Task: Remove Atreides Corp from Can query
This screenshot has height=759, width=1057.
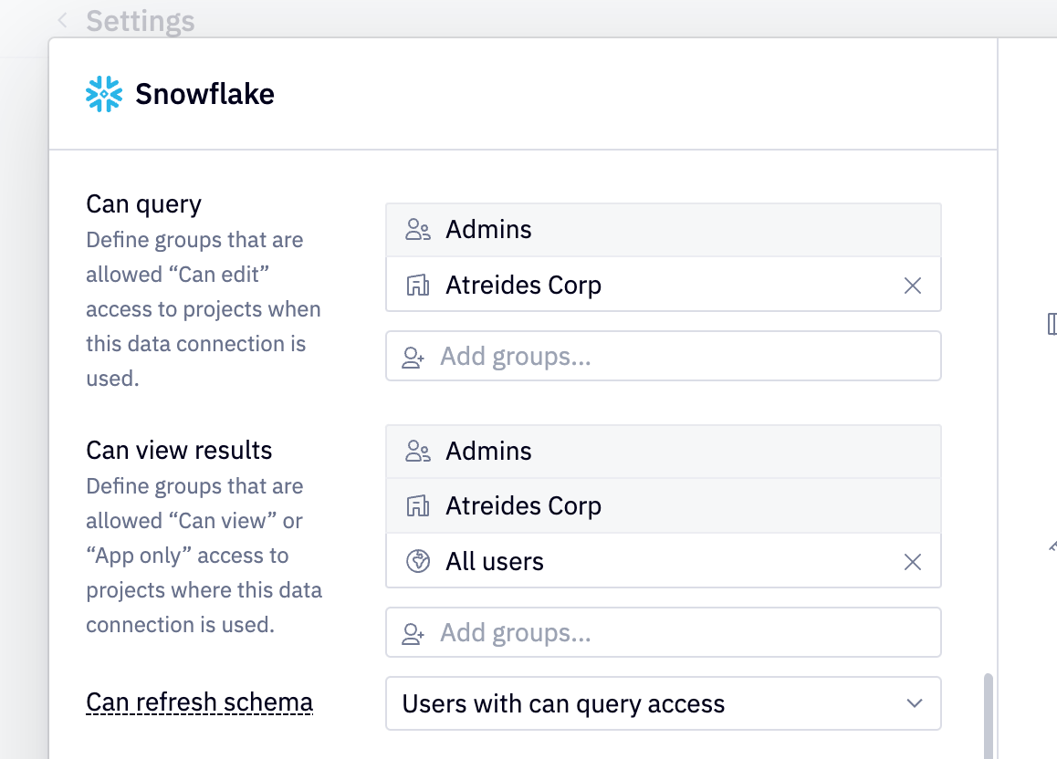Action: [x=912, y=286]
